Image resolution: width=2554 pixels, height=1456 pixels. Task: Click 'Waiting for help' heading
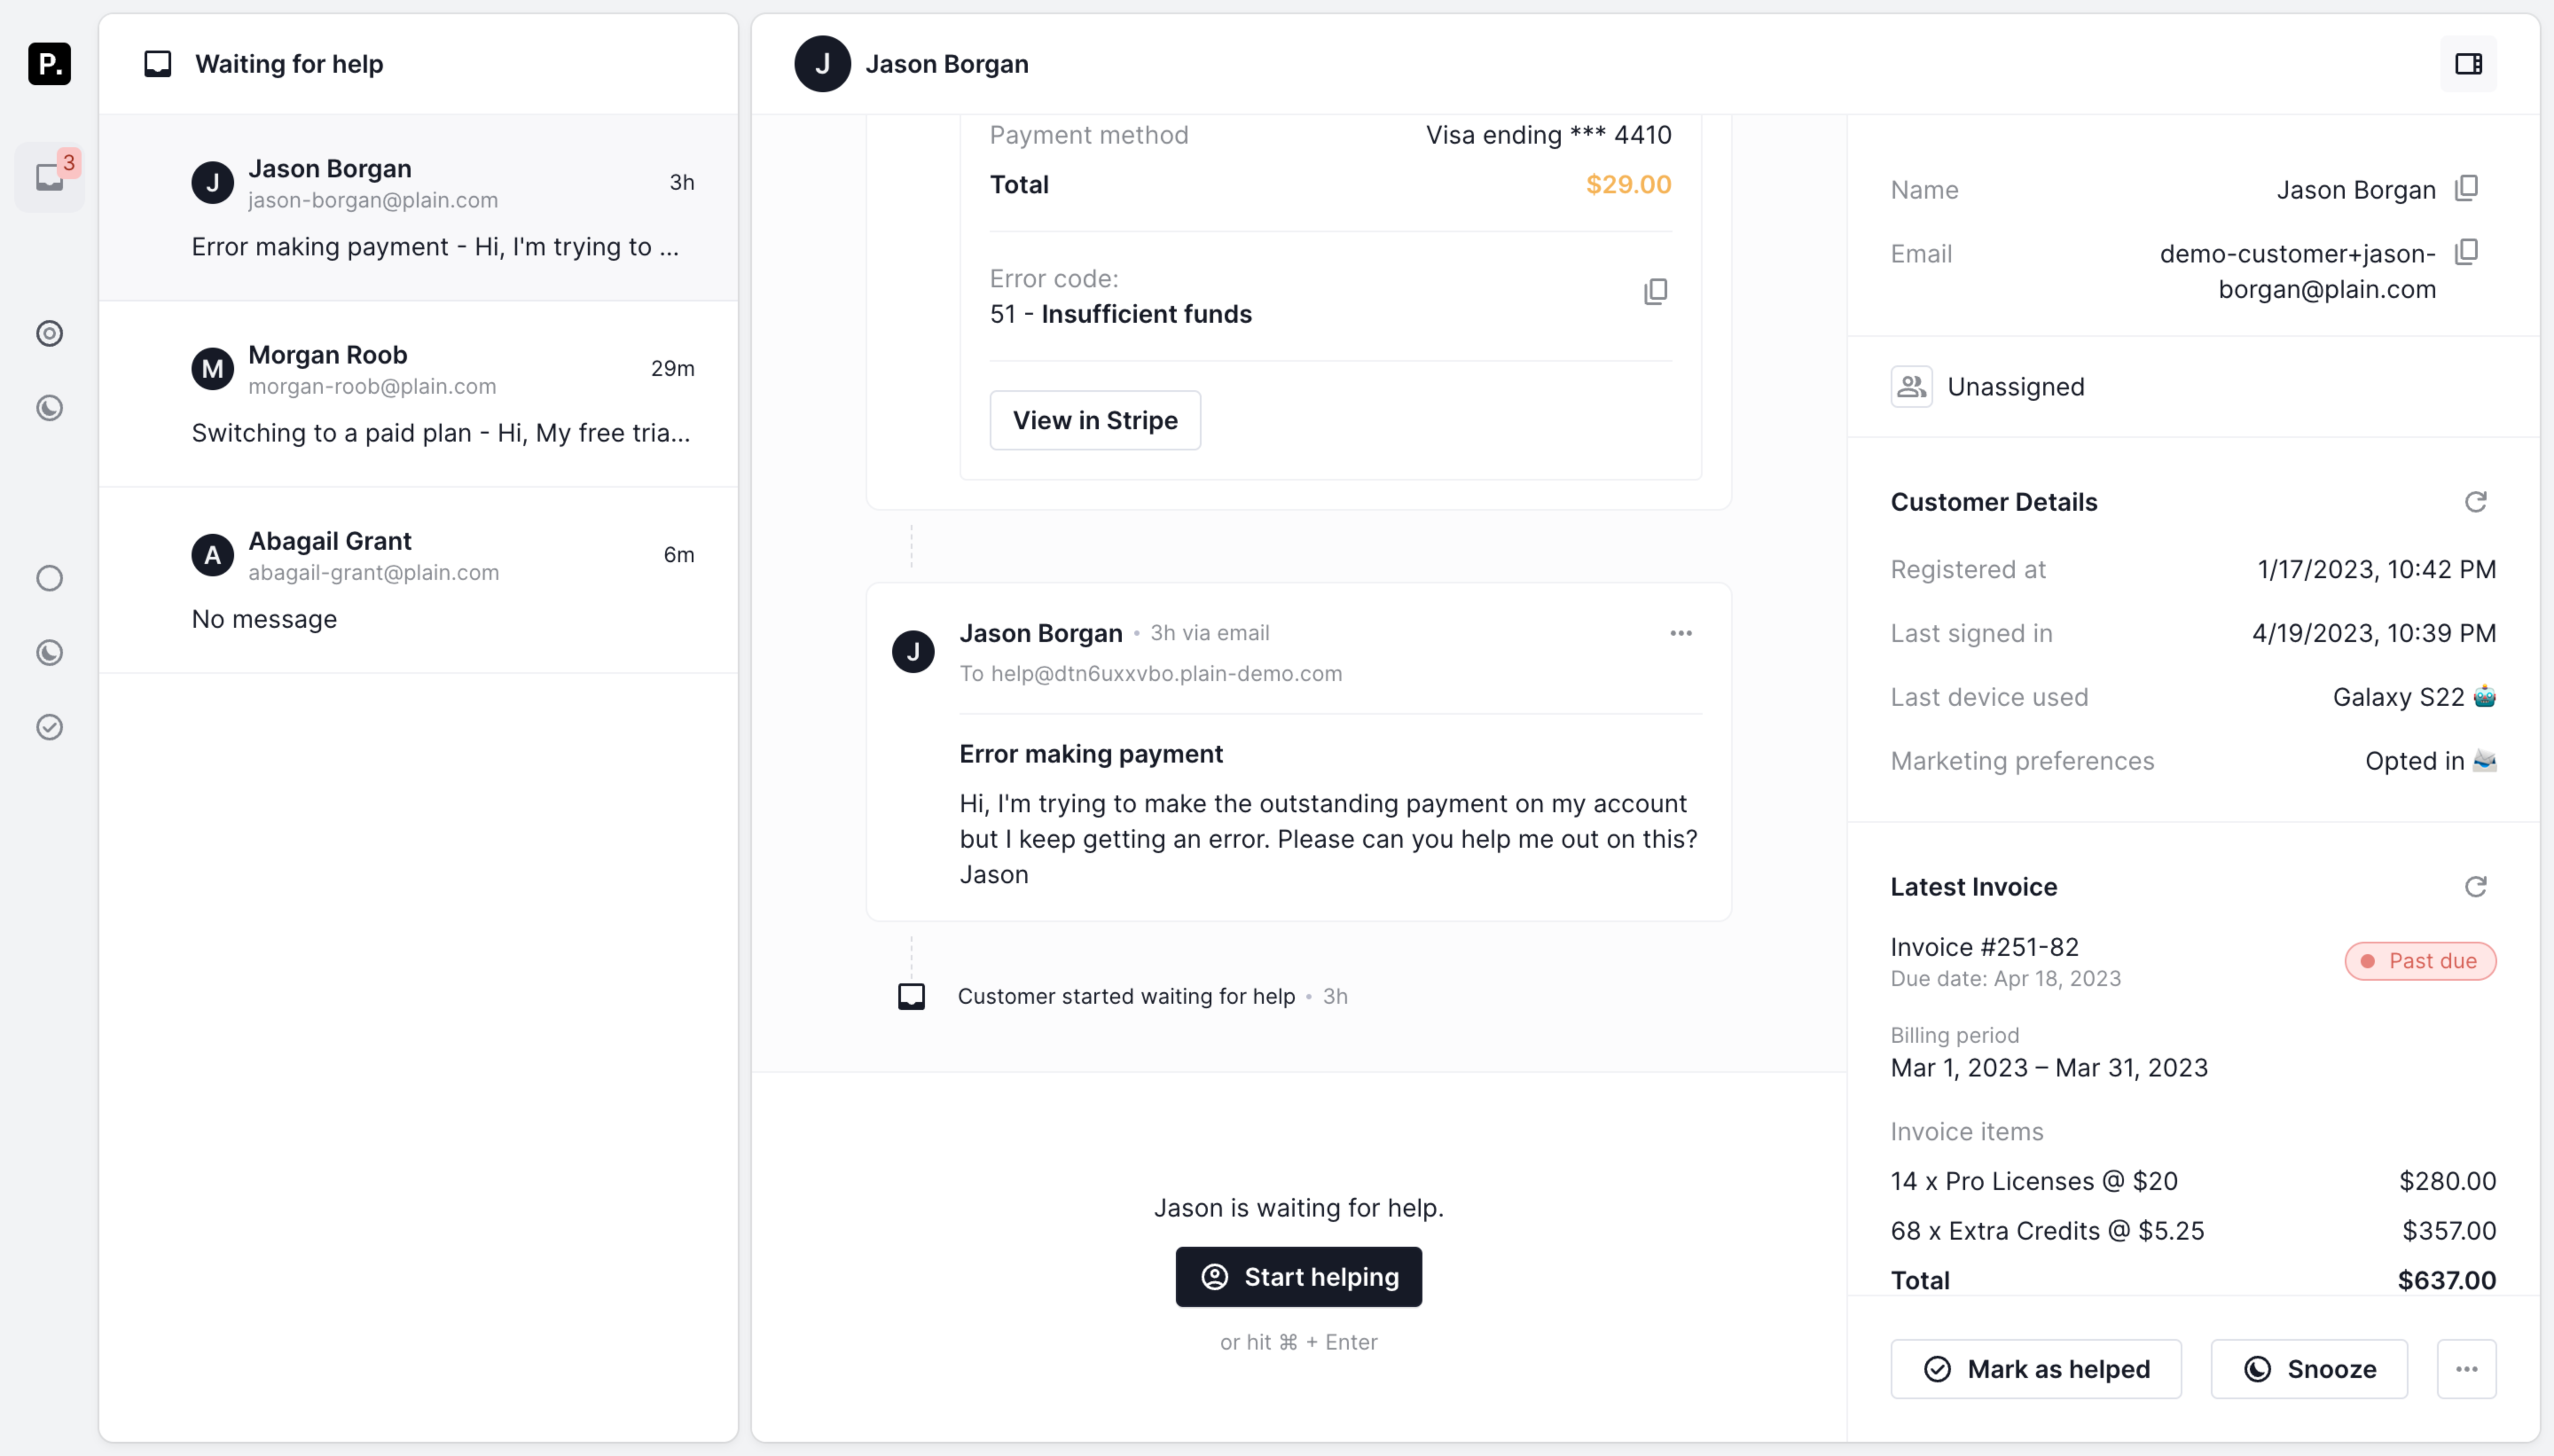289,64
